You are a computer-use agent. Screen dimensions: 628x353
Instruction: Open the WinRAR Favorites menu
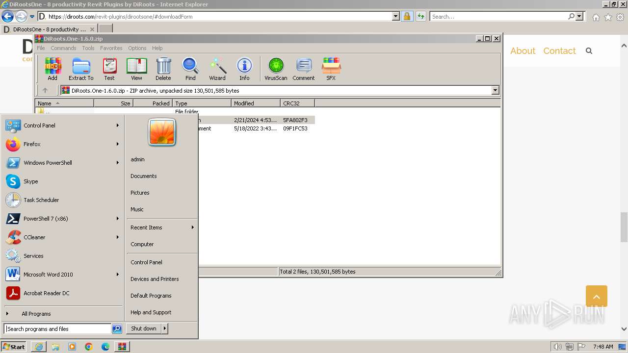click(111, 48)
